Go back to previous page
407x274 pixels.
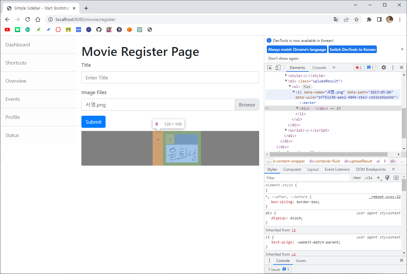(x=7, y=19)
